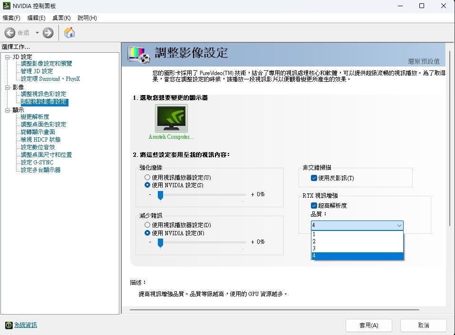Open the 桌面(K) menu

coord(61,18)
